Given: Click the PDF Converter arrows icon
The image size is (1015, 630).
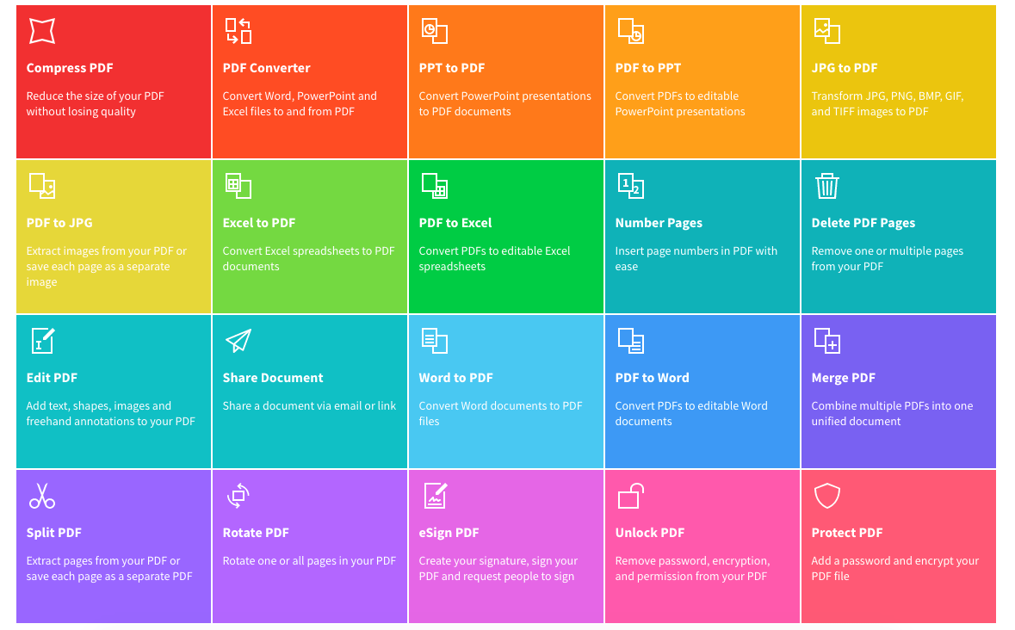Looking at the screenshot, I should [238, 31].
